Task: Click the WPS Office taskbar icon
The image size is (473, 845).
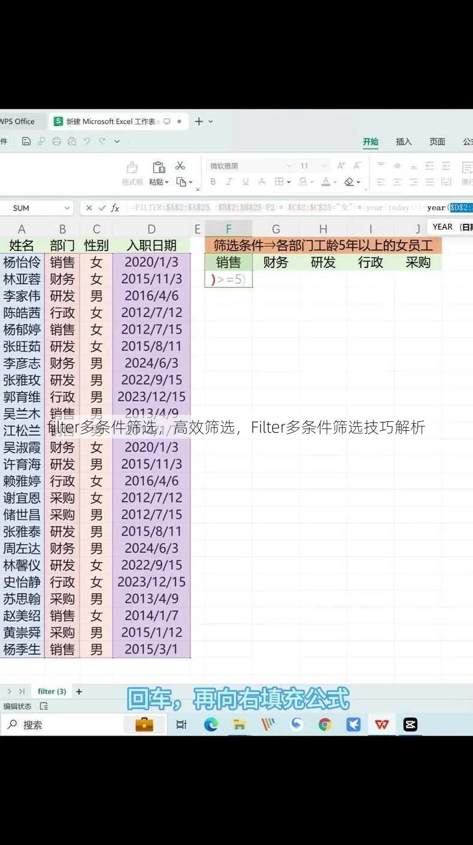Action: pos(382,725)
